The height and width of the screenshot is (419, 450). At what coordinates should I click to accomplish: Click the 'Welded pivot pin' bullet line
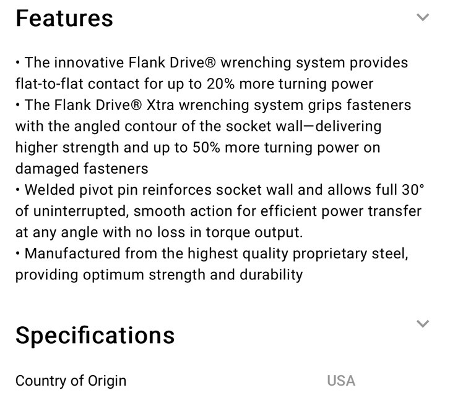pyautogui.click(x=220, y=190)
